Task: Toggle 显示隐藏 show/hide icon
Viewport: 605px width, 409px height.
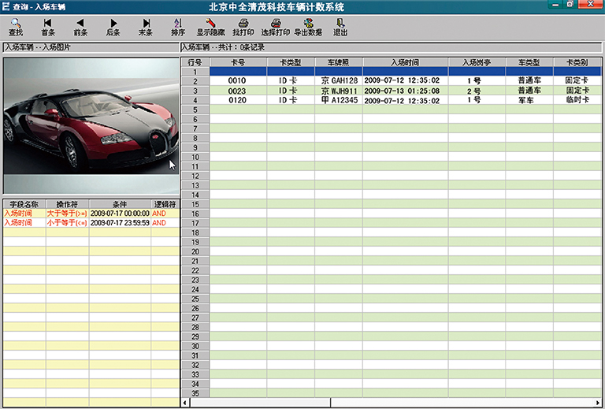Action: 210,27
